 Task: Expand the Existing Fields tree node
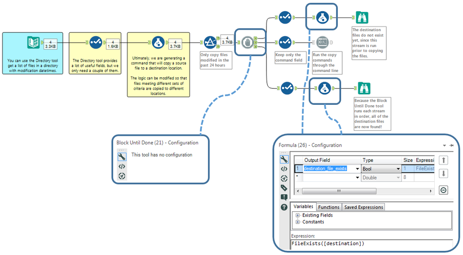(298, 215)
